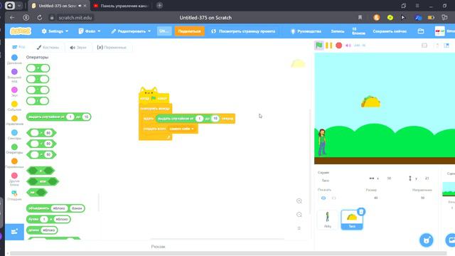Screen dimensions: 455x256
Task: Edit the sprite size field (Размер)
Action: [376, 198]
